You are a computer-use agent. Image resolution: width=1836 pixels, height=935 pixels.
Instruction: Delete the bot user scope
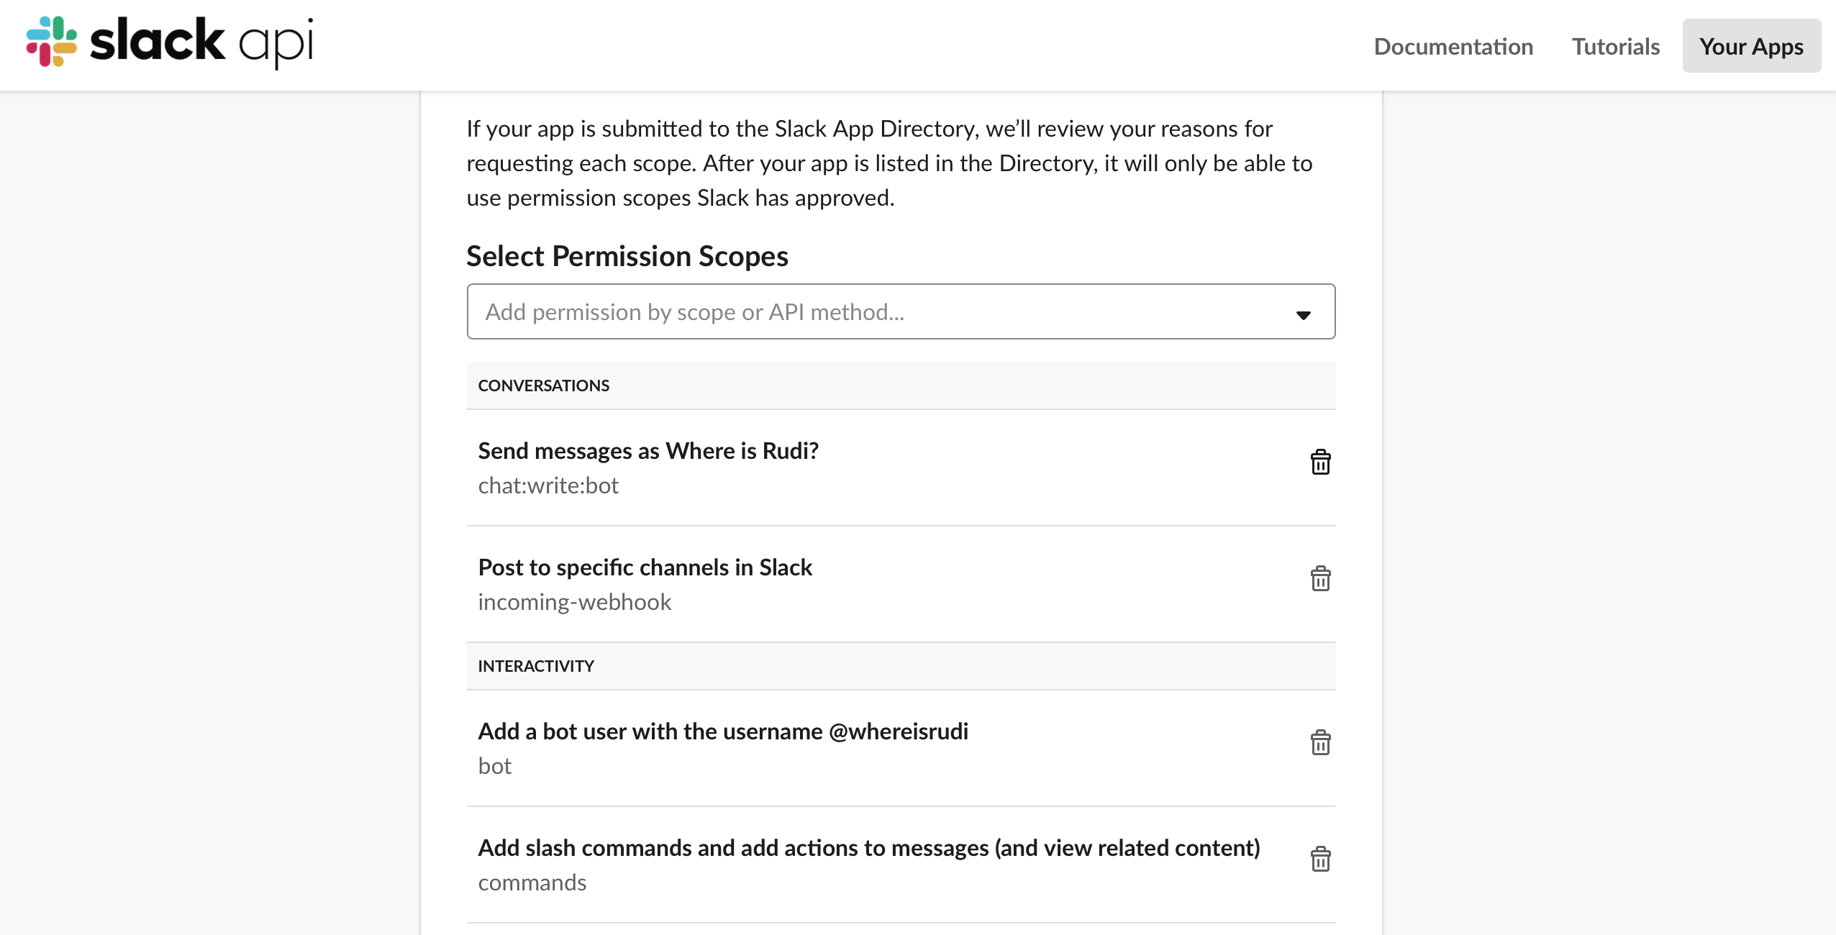[1320, 742]
